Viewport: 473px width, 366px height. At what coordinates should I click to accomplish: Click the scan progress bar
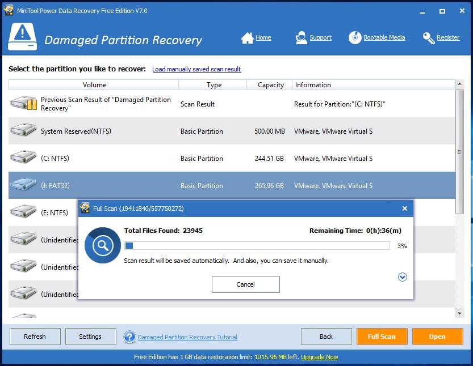(257, 246)
